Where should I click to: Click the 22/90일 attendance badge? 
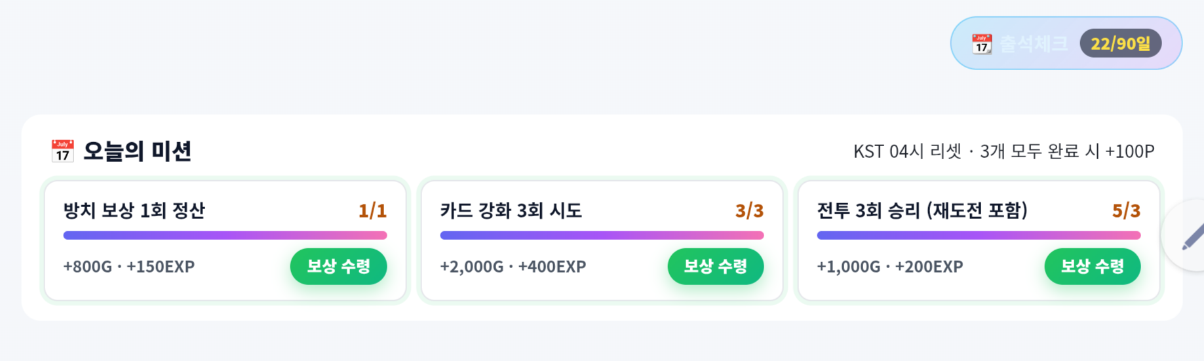[x=1120, y=43]
